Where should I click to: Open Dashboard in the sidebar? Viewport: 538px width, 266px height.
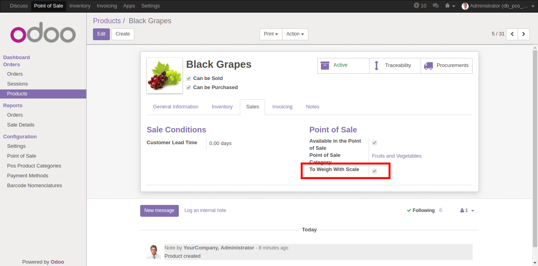[x=17, y=58]
